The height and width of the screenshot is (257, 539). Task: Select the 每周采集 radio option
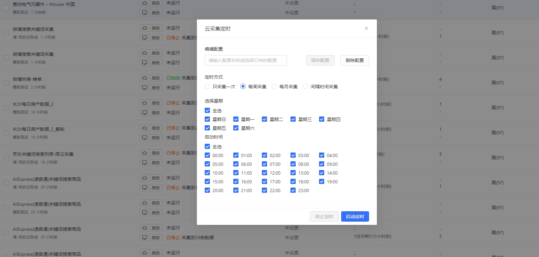[243, 87]
